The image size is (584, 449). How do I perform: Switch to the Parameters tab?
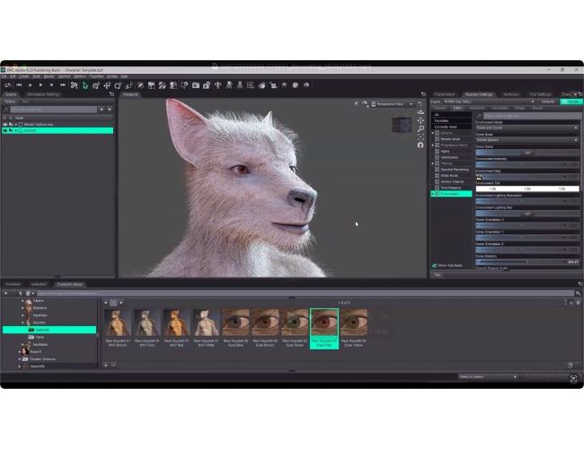pyautogui.click(x=445, y=93)
